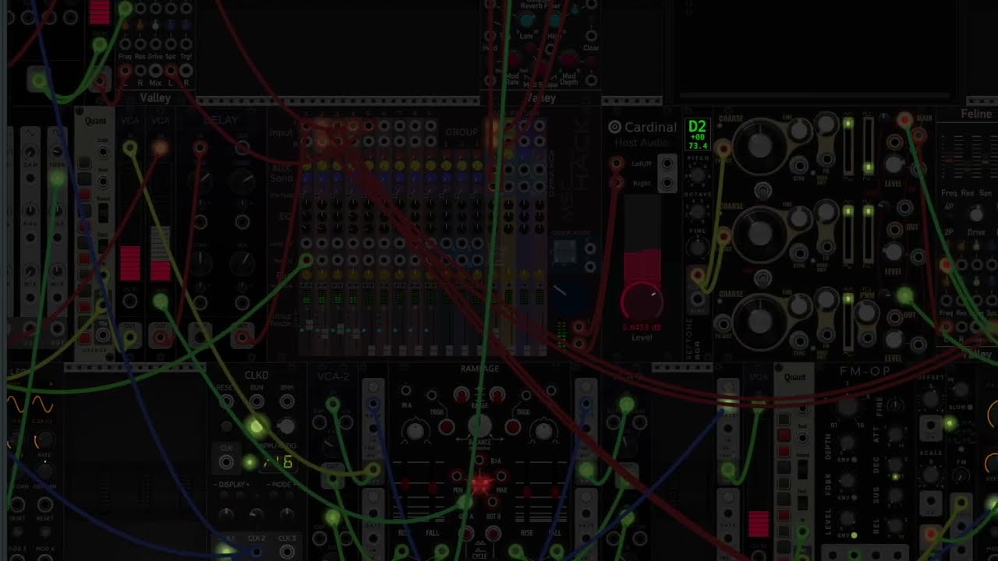Click the CLKD BPM knob

click(287, 426)
